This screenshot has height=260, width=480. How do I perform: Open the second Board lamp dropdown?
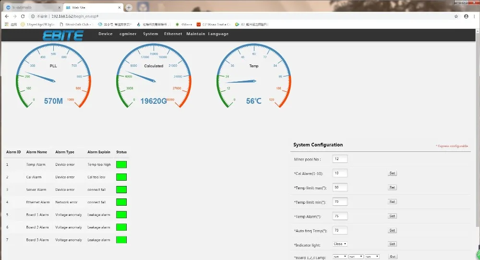tap(356, 257)
